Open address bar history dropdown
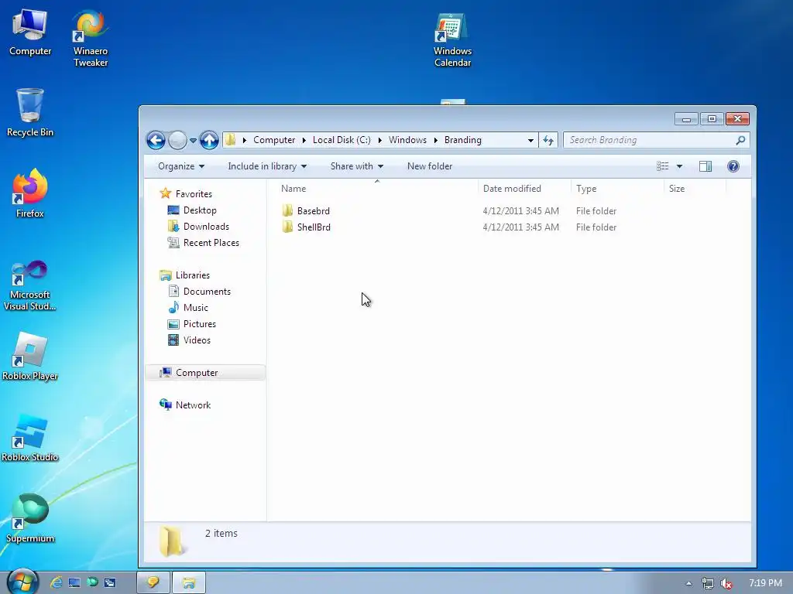Image resolution: width=793 pixels, height=594 pixels. pyautogui.click(x=530, y=140)
